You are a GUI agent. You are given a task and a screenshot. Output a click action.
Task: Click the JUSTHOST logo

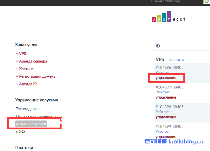(x=168, y=17)
